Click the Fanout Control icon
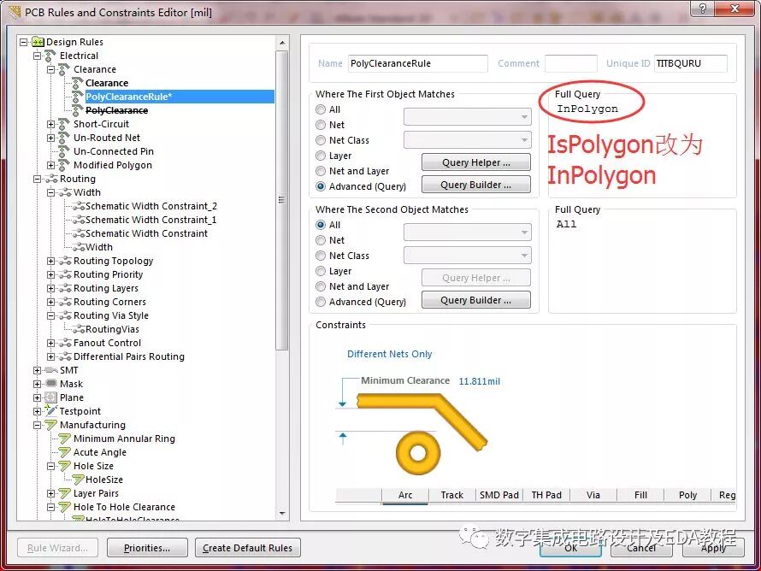Image resolution: width=761 pixels, height=571 pixels. (65, 343)
